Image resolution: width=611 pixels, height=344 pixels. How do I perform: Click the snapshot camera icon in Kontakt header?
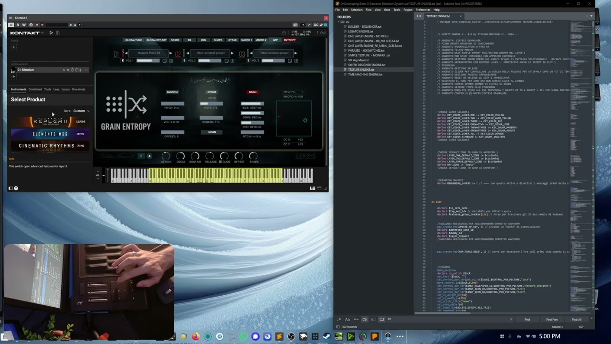[295, 25]
